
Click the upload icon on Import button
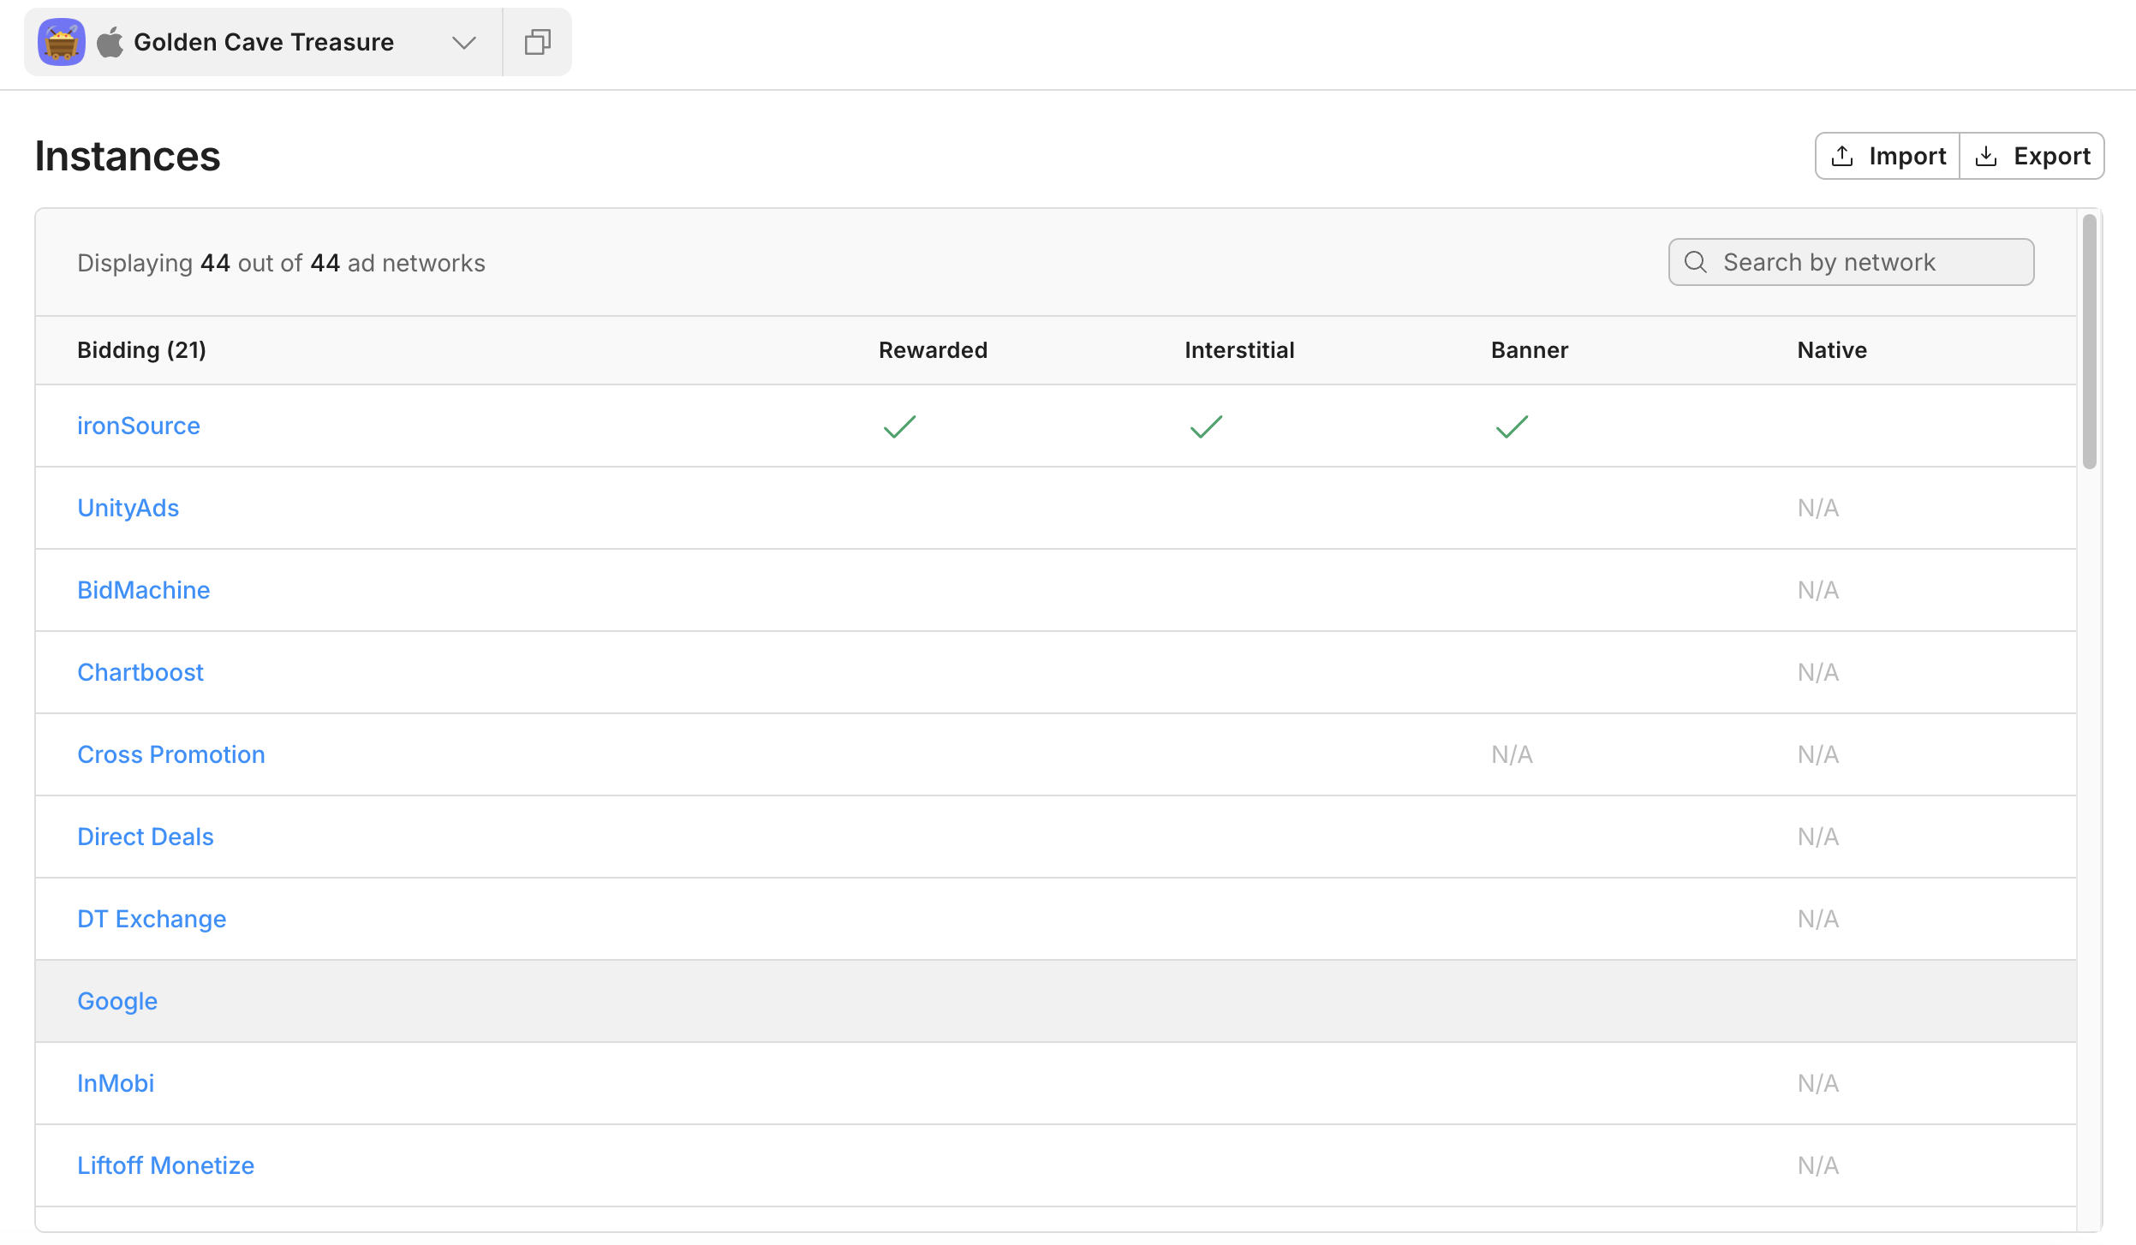coord(1842,156)
